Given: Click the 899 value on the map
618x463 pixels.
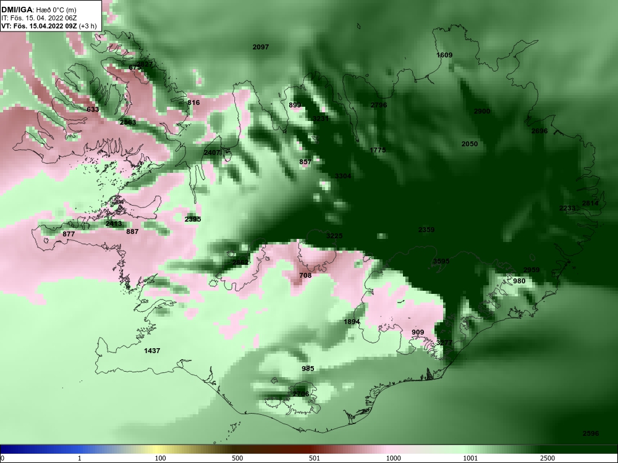Looking at the screenshot, I should click(x=295, y=105).
